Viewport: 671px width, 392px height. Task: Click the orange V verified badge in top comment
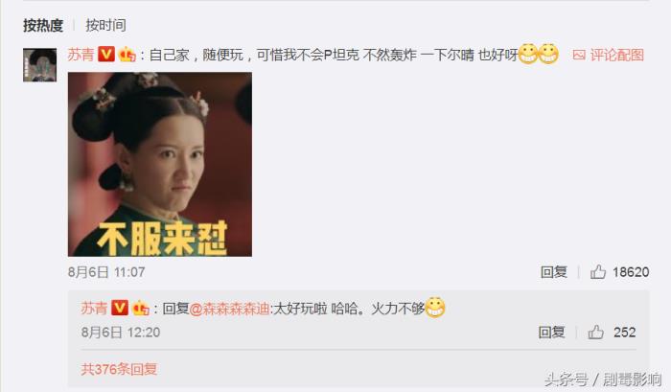click(106, 55)
